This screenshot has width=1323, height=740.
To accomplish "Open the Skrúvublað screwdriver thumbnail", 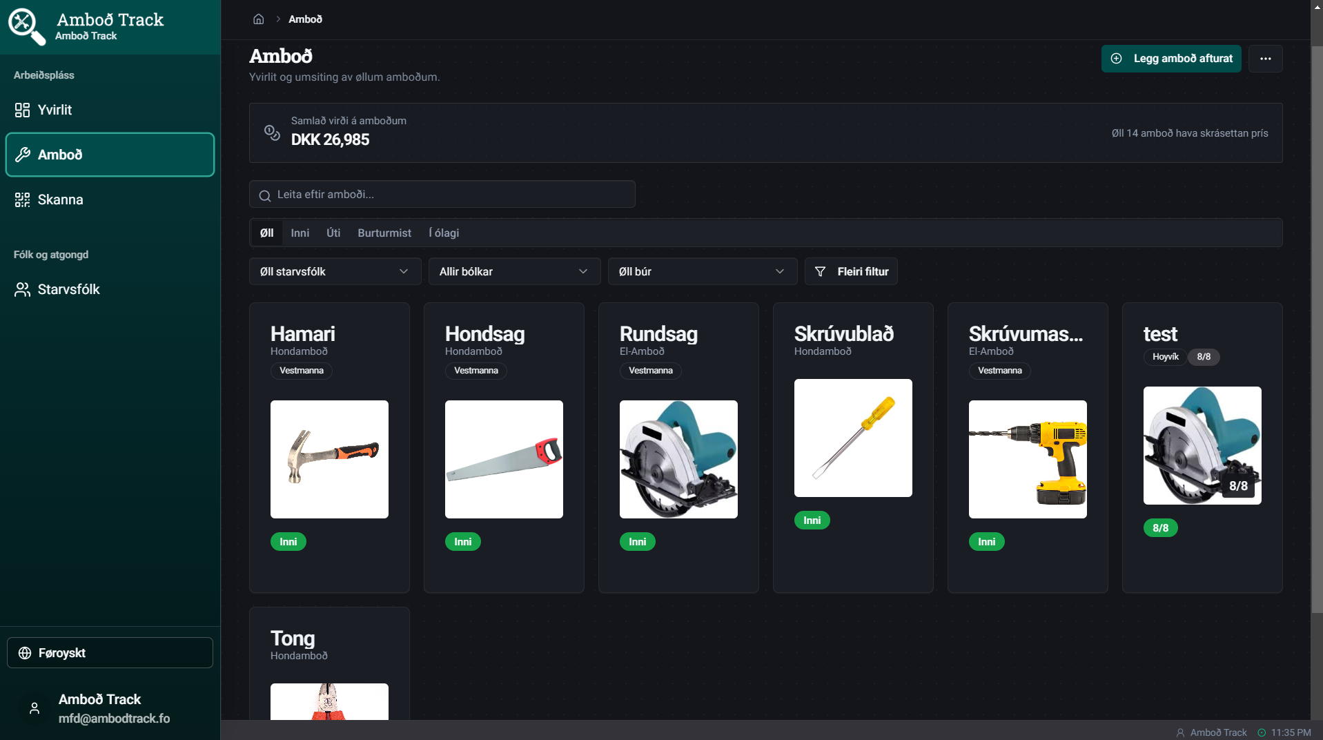I will [x=853, y=438].
